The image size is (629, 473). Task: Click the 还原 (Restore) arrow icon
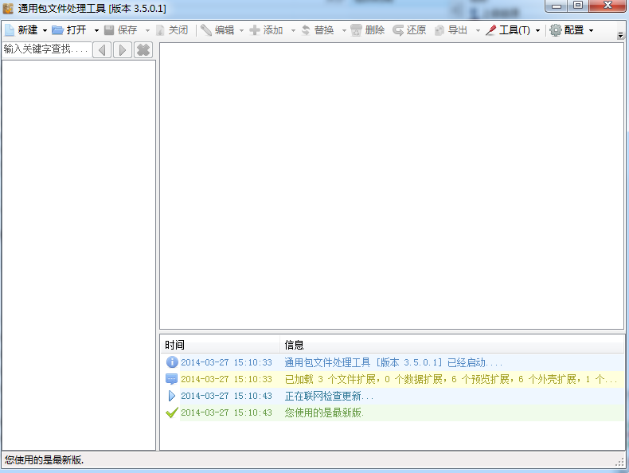[398, 30]
